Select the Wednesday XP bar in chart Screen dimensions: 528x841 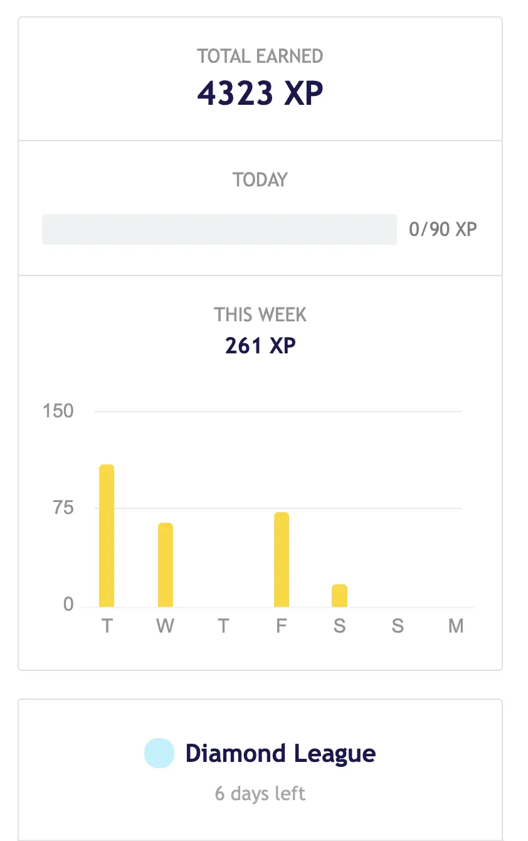pyautogui.click(x=165, y=565)
